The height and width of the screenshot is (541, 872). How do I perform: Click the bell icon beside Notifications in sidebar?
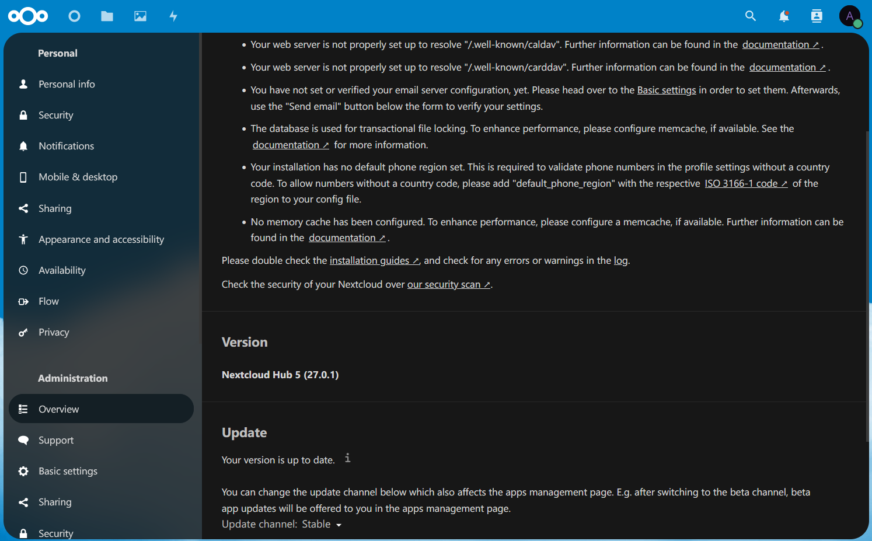[23, 146]
